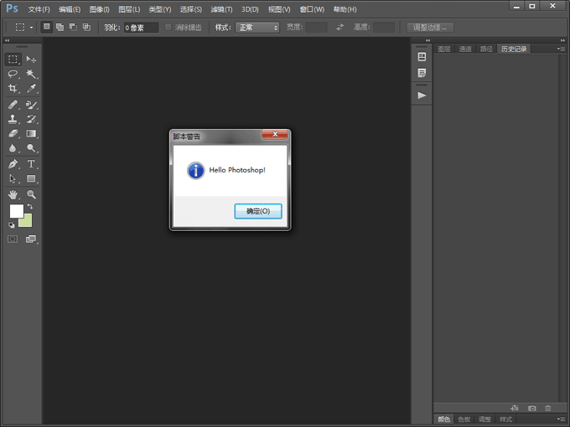
Task: Click 确定(O) in the script dialog
Action: pyautogui.click(x=258, y=211)
